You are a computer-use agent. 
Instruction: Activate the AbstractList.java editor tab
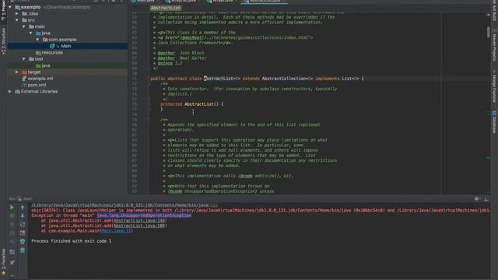click(265, 2)
